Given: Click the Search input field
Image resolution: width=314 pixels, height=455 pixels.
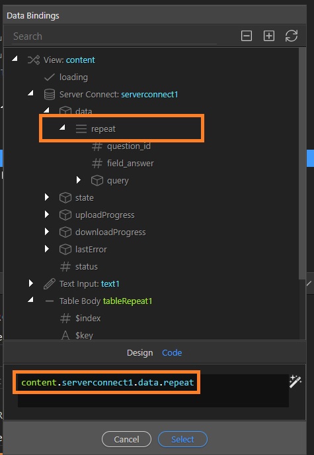Looking at the screenshot, I should [x=114, y=36].
